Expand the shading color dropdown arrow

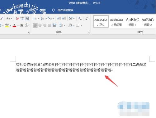tap(74, 25)
